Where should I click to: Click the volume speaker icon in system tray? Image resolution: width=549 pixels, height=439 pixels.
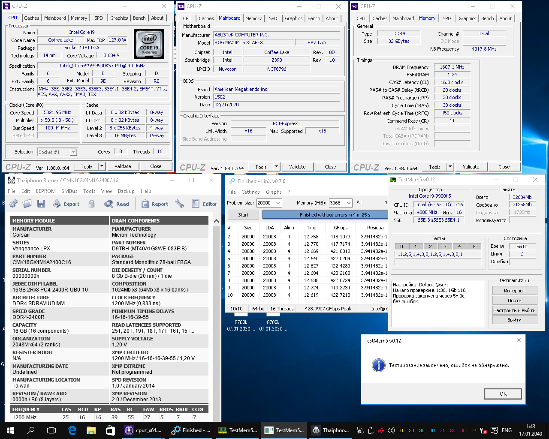391,430
